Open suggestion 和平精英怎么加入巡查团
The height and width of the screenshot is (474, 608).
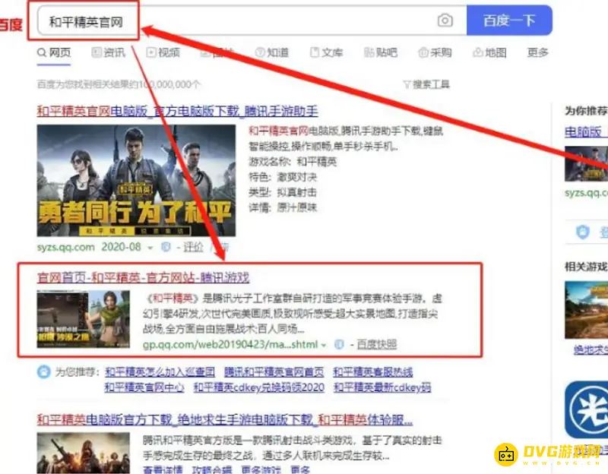[160, 372]
